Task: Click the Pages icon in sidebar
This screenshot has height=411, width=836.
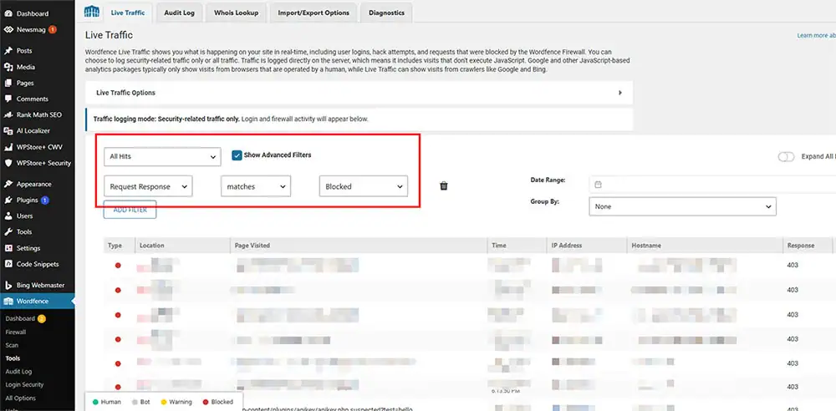Action: tap(8, 83)
